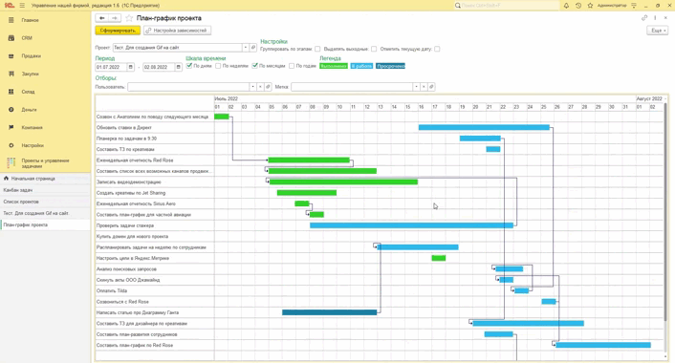Screen dimensions: 675x363
Task: Enable the Группировать по этапам checkbox
Action: 317,49
